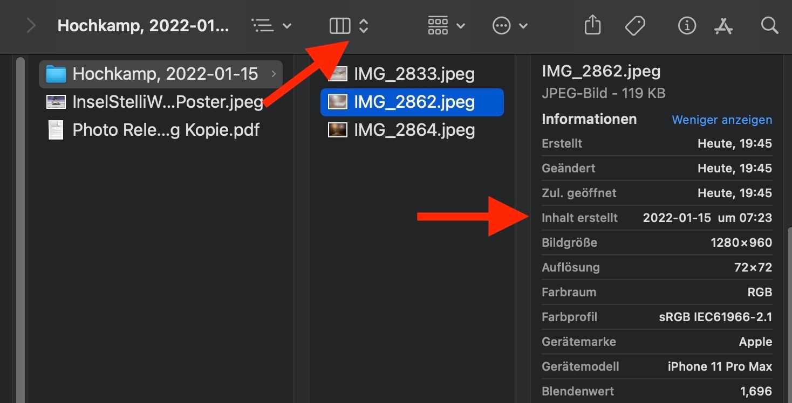This screenshot has height=403, width=792.
Task: Click the forward navigation arrow
Action: 31,25
